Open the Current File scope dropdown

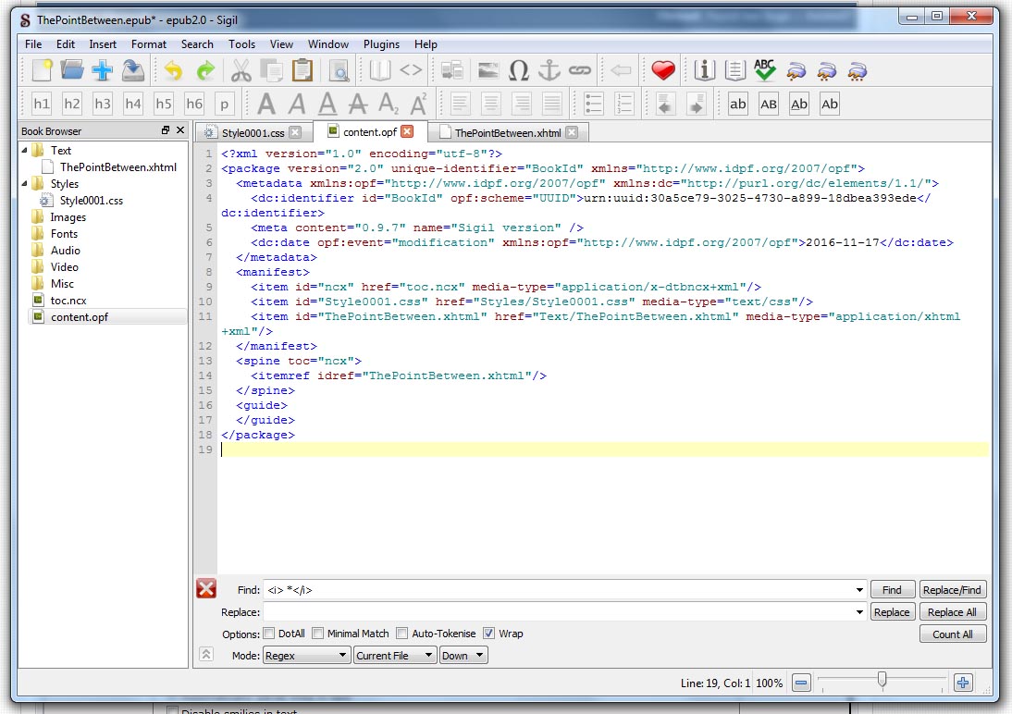(x=394, y=656)
